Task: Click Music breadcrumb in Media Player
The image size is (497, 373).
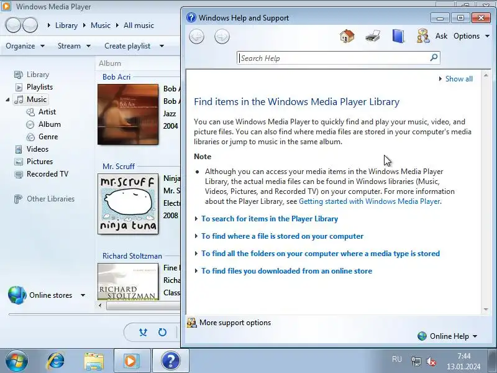Action: [101, 25]
